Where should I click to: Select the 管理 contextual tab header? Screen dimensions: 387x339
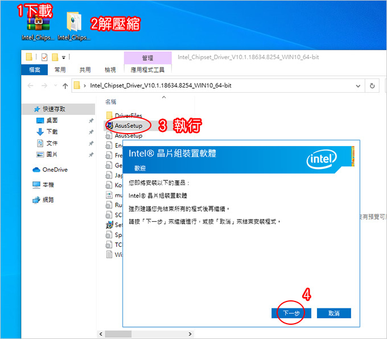pos(147,58)
